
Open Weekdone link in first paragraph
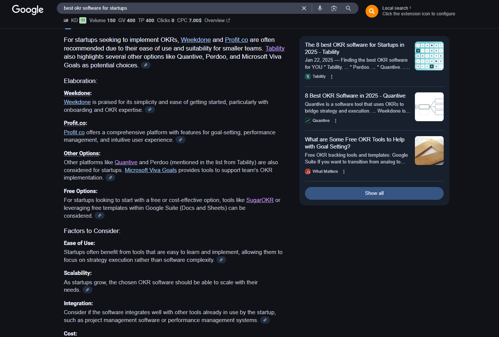(x=196, y=40)
